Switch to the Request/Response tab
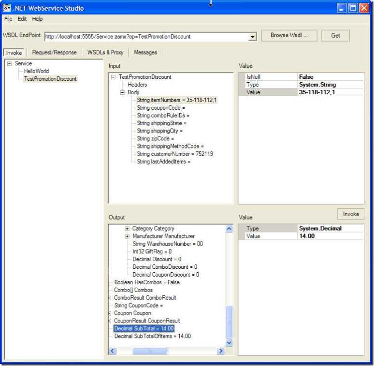Image resolution: width=374 pixels, height=366 pixels. pos(55,52)
